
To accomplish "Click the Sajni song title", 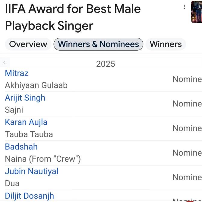I will coord(14,110).
